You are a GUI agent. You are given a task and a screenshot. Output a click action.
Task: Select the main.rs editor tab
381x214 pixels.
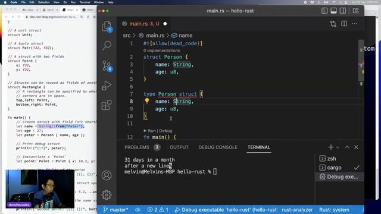(144, 24)
